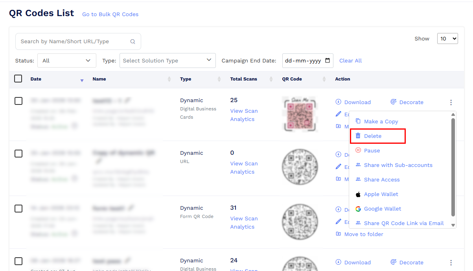The image size is (473, 271).
Task: Click the pause circle icon in the menu
Action: 358,150
